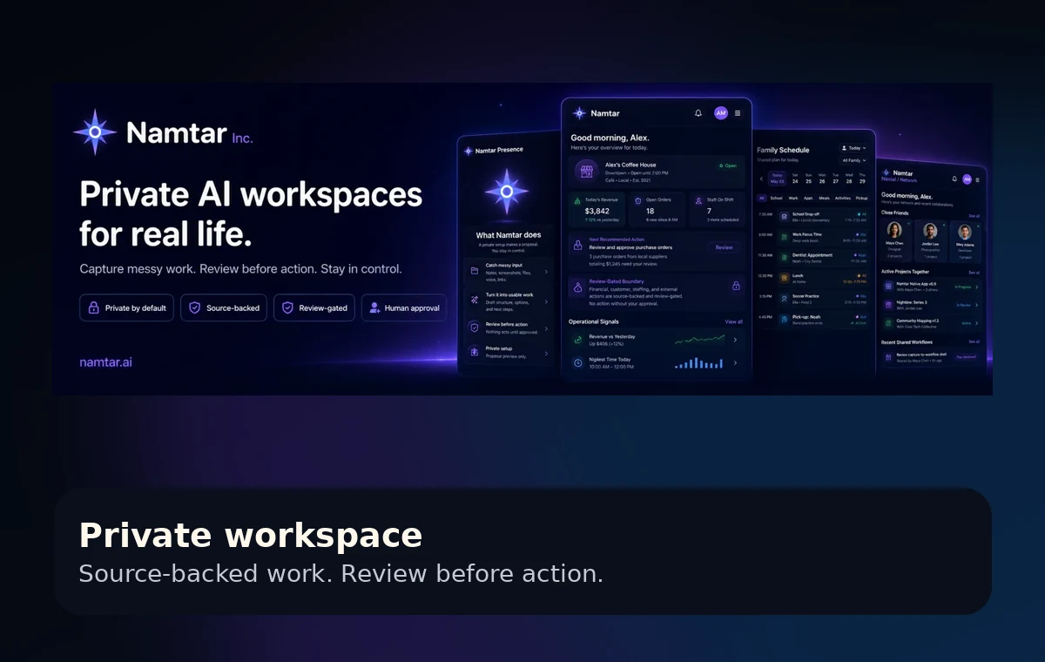Open Maya Chen's friend card photo
The height and width of the screenshot is (662, 1045).
click(894, 230)
